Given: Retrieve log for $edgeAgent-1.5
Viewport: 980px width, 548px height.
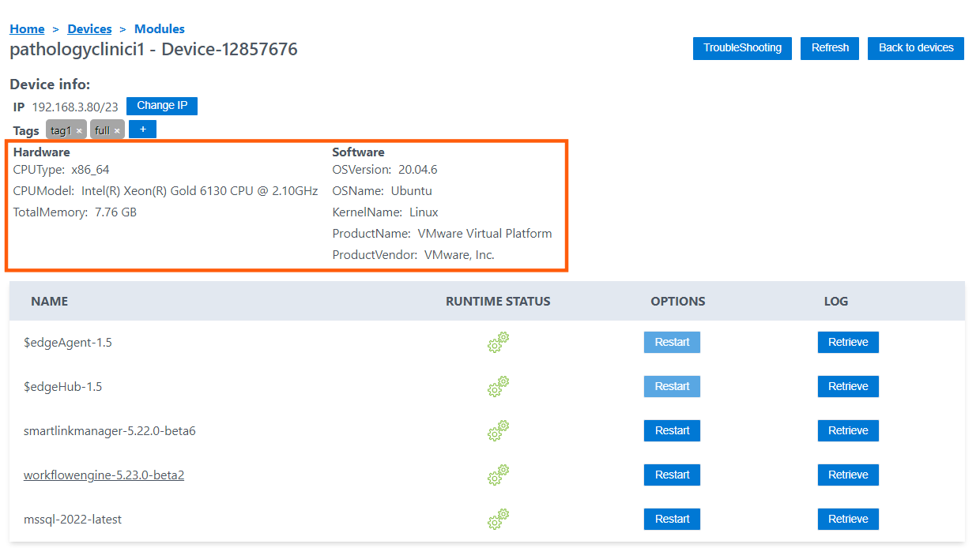Looking at the screenshot, I should pyautogui.click(x=848, y=343).
